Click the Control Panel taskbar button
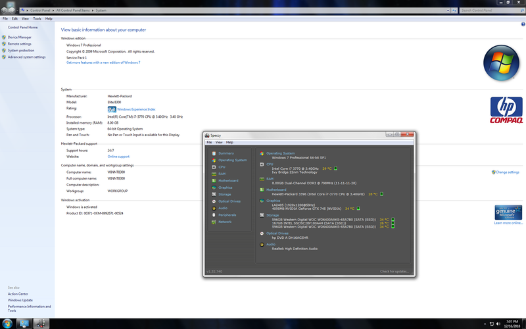 tap(24, 324)
